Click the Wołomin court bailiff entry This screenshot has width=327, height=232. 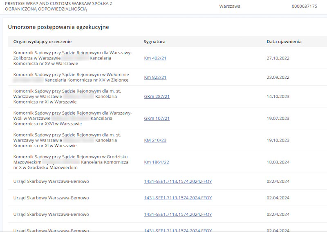pyautogui.click(x=71, y=77)
